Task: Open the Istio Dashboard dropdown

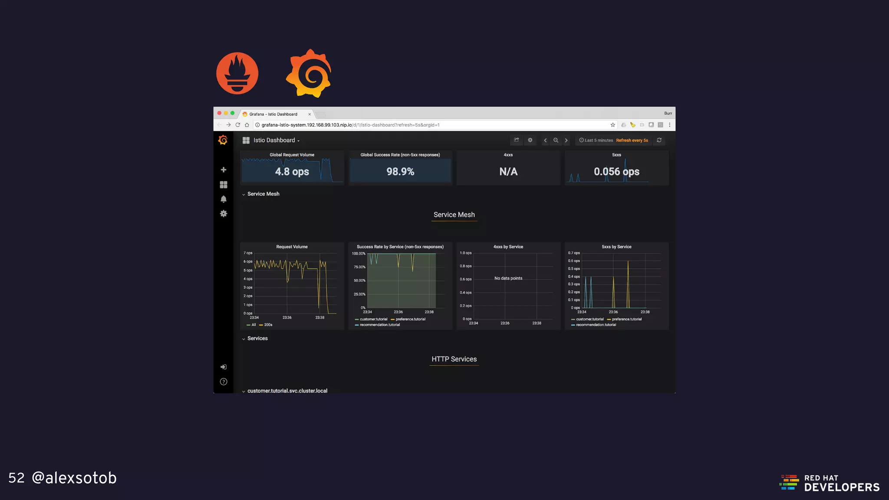Action: tap(274, 140)
